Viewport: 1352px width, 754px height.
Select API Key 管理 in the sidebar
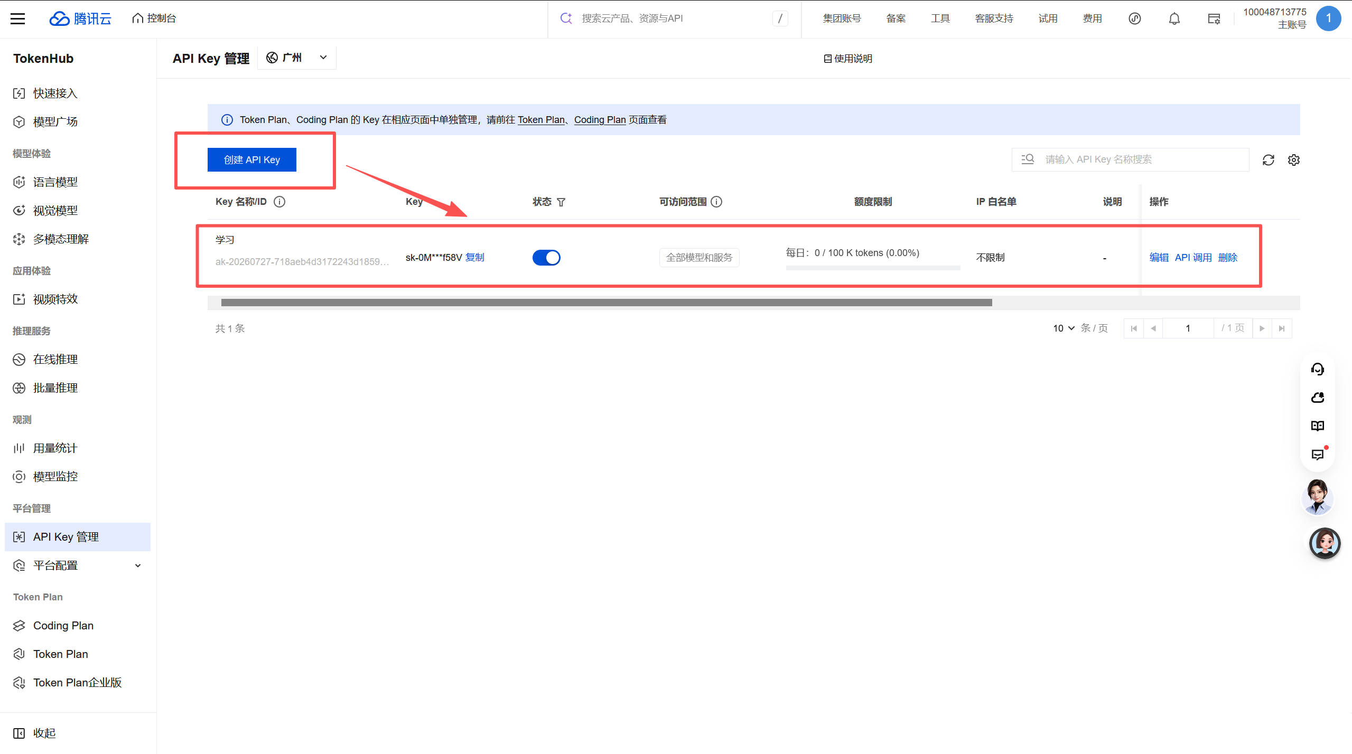78,537
